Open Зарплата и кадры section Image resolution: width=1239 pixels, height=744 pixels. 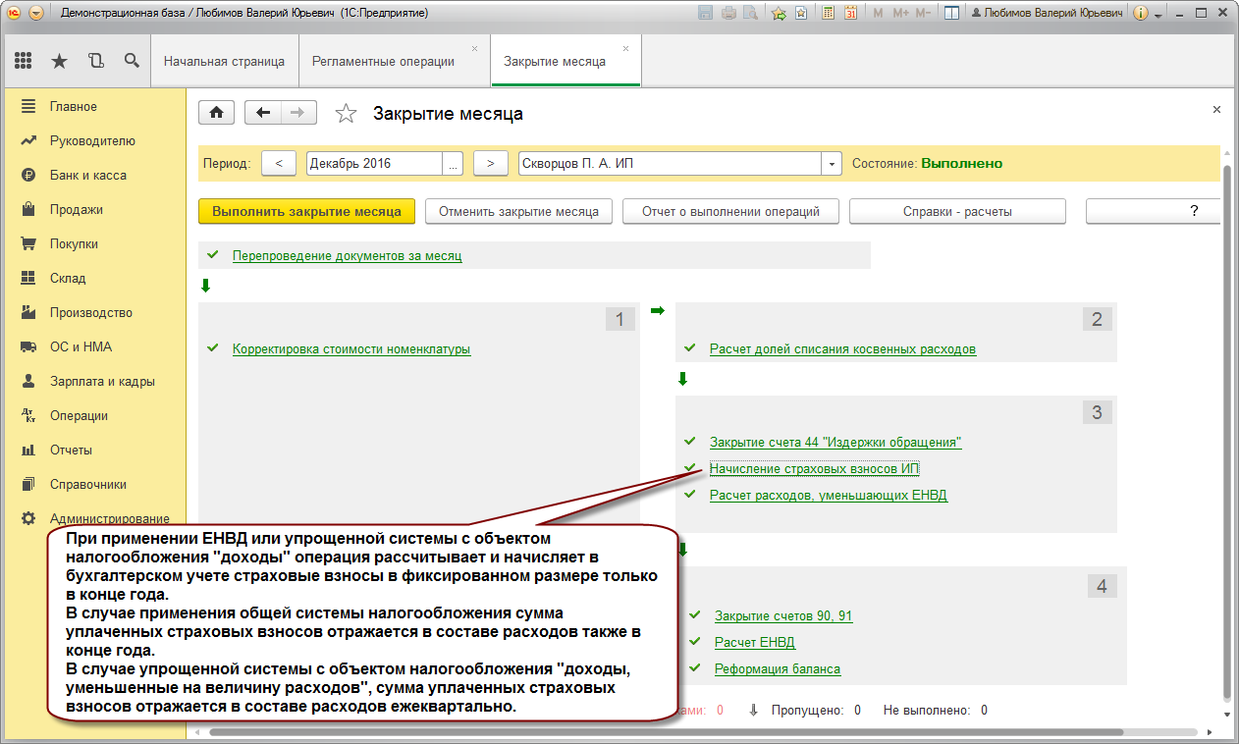(102, 381)
